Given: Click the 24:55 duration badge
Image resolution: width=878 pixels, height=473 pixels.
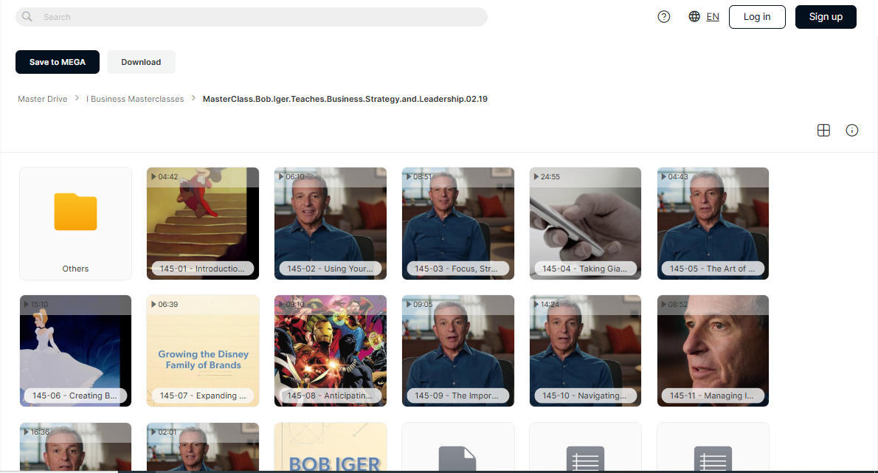Looking at the screenshot, I should tap(547, 177).
